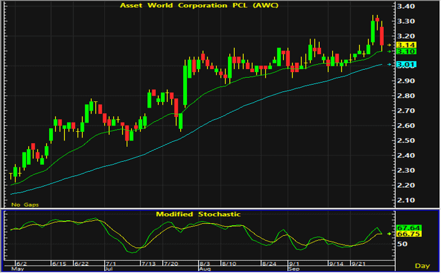Click the Modified Stochastic panel title
441x273 pixels.
[198, 214]
